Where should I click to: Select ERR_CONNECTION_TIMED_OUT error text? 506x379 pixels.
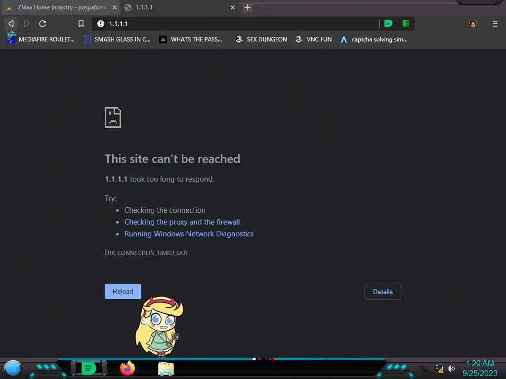pyautogui.click(x=146, y=253)
